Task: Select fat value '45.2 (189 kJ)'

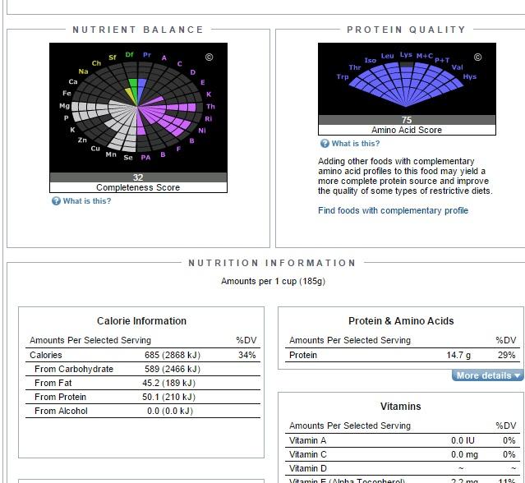Action: coord(168,383)
